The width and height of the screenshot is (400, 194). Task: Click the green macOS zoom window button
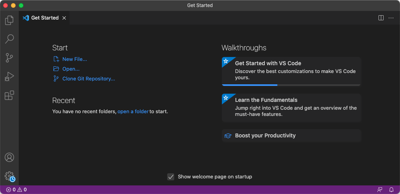point(21,5)
